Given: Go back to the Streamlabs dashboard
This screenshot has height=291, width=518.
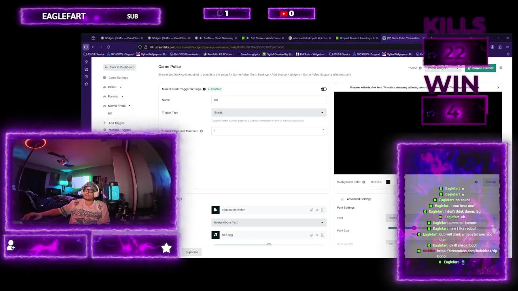Looking at the screenshot, I should (x=119, y=67).
